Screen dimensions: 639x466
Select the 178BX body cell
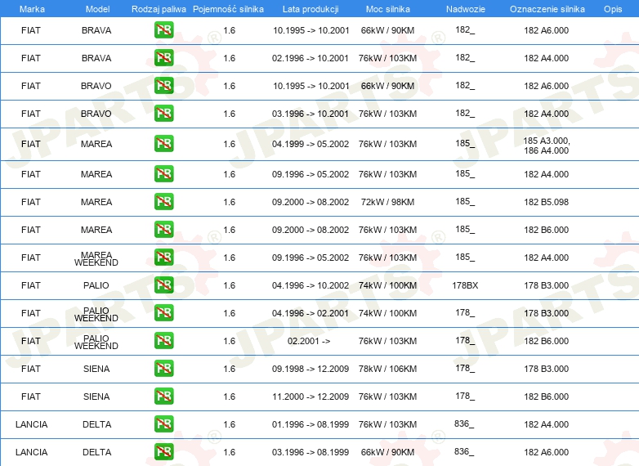click(465, 285)
